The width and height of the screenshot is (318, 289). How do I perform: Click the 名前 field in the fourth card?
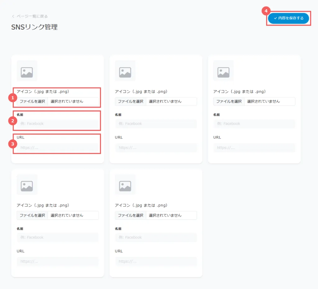(57, 238)
